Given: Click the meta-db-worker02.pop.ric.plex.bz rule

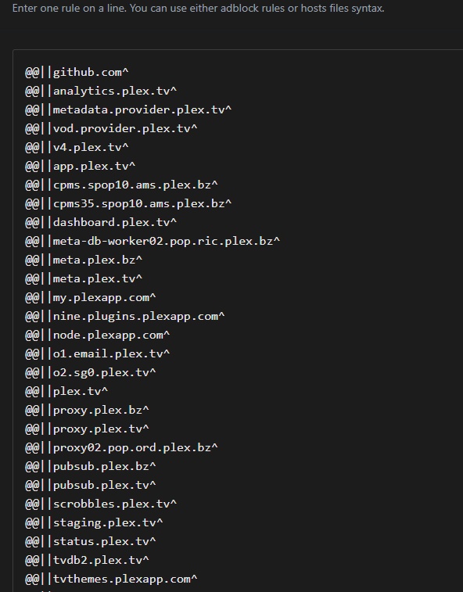Looking at the screenshot, I should point(153,241).
